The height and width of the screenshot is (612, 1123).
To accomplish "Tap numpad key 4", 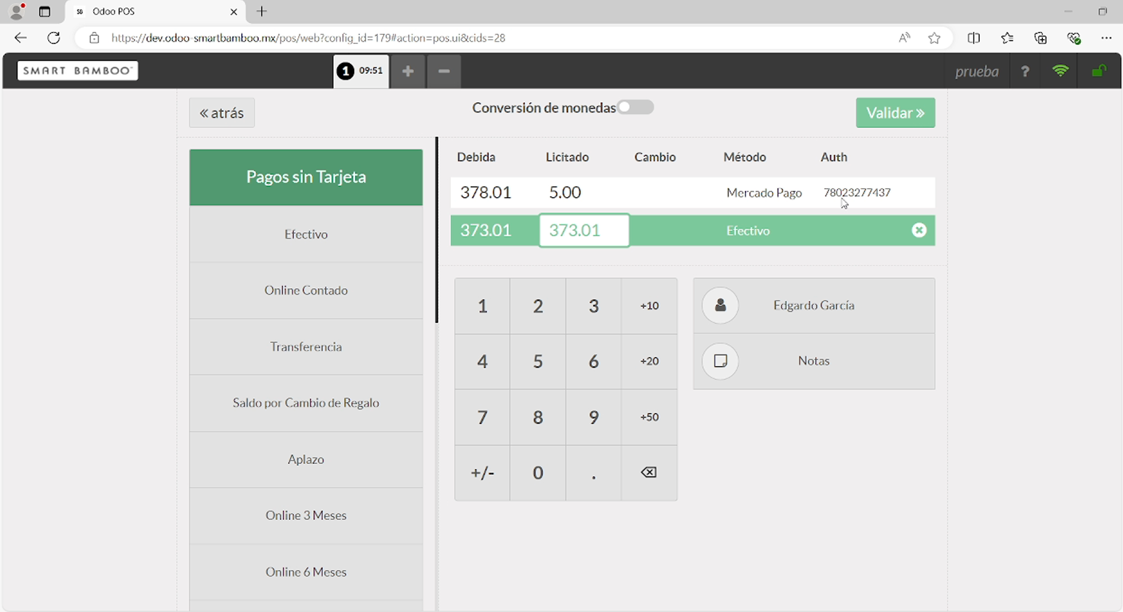I will 482,361.
